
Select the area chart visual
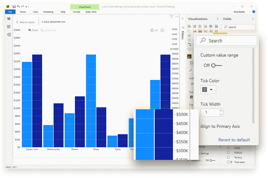pyautogui.click(x=195, y=31)
